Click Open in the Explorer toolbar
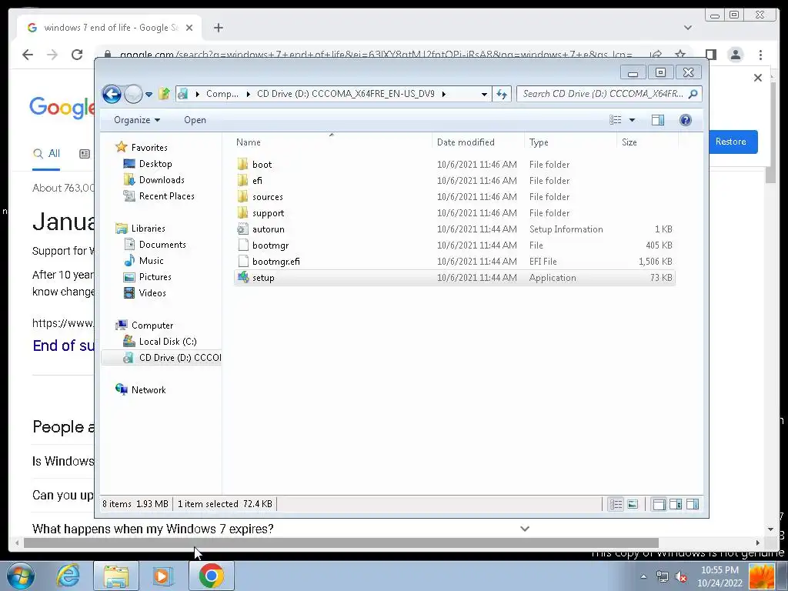Screen dimensions: 788x591 (x=195, y=120)
